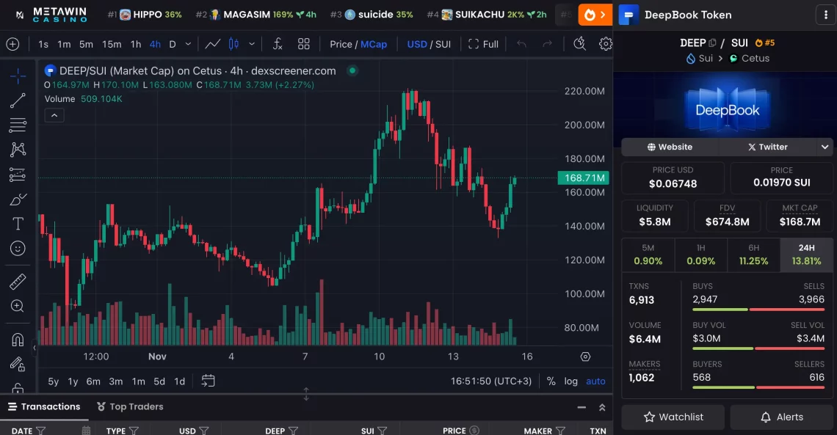
Task: Select the 6H price change tab
Action: point(753,255)
